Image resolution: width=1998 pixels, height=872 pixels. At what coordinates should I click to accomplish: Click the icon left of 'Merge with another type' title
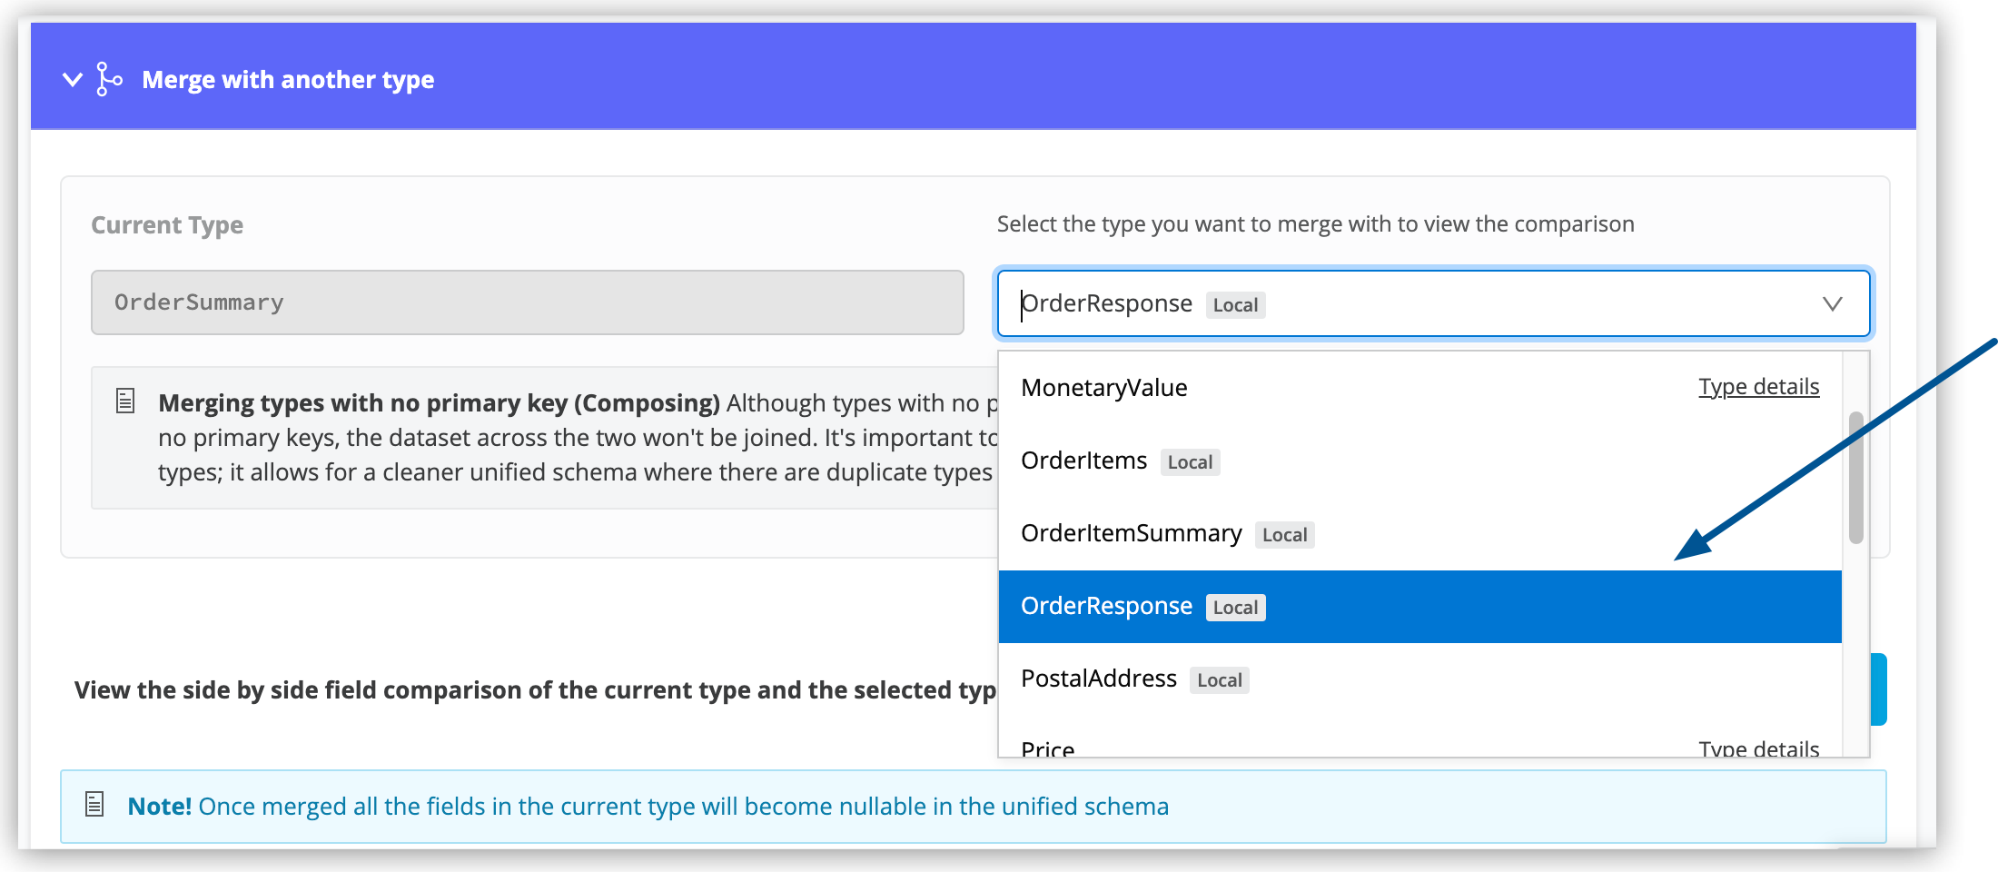click(x=107, y=79)
